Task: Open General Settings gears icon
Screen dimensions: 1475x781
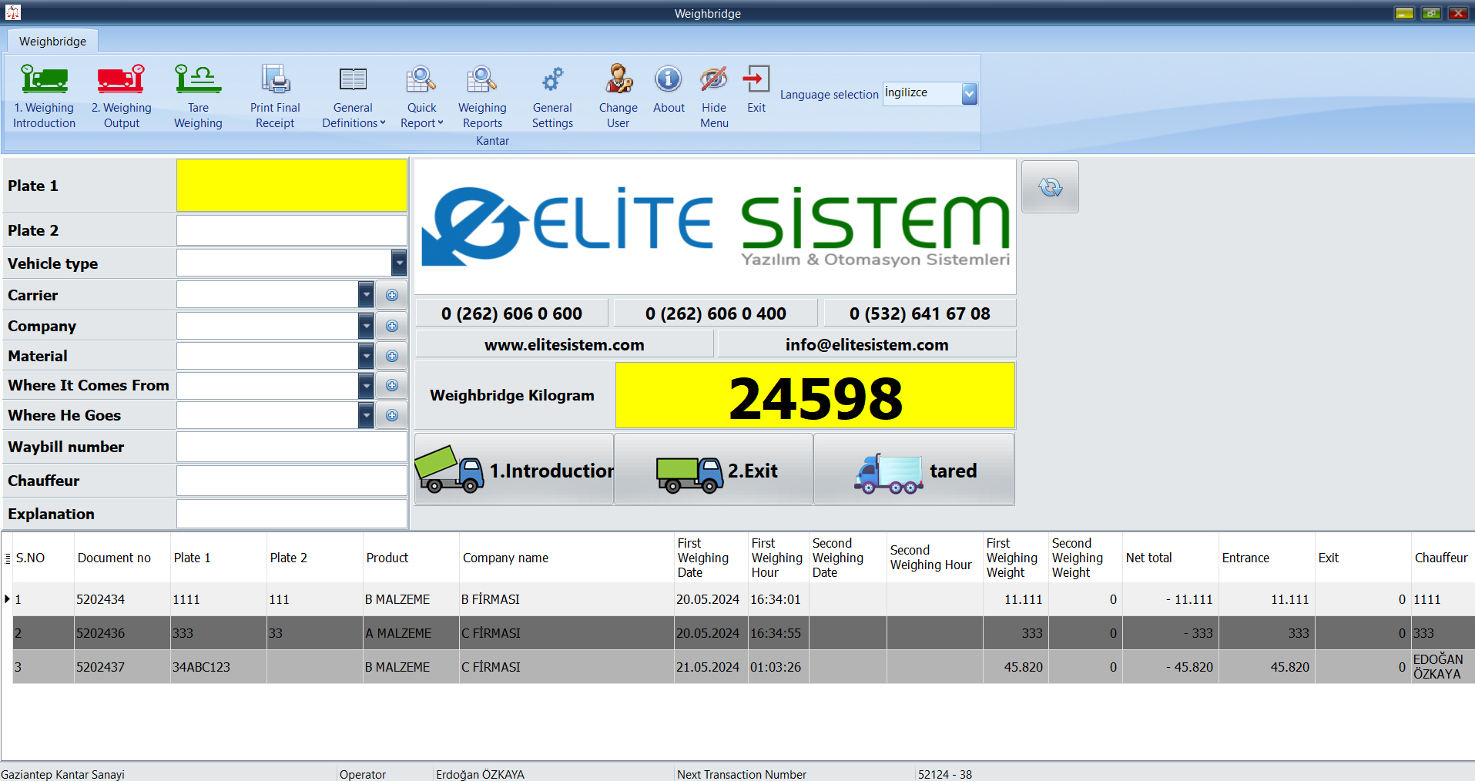Action: 552,79
